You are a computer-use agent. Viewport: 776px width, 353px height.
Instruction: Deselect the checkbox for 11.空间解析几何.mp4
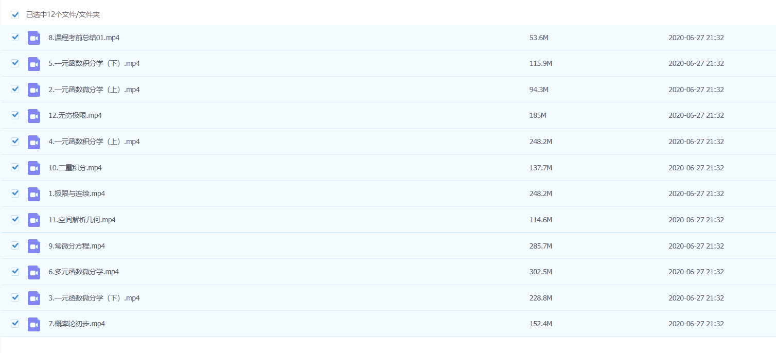[x=15, y=219]
